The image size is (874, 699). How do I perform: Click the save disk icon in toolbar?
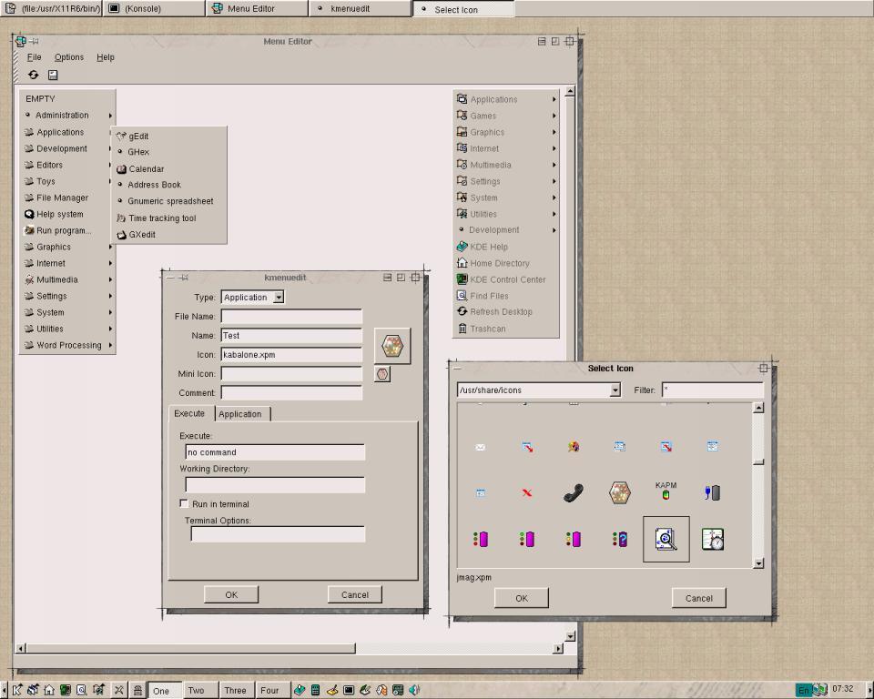53,75
